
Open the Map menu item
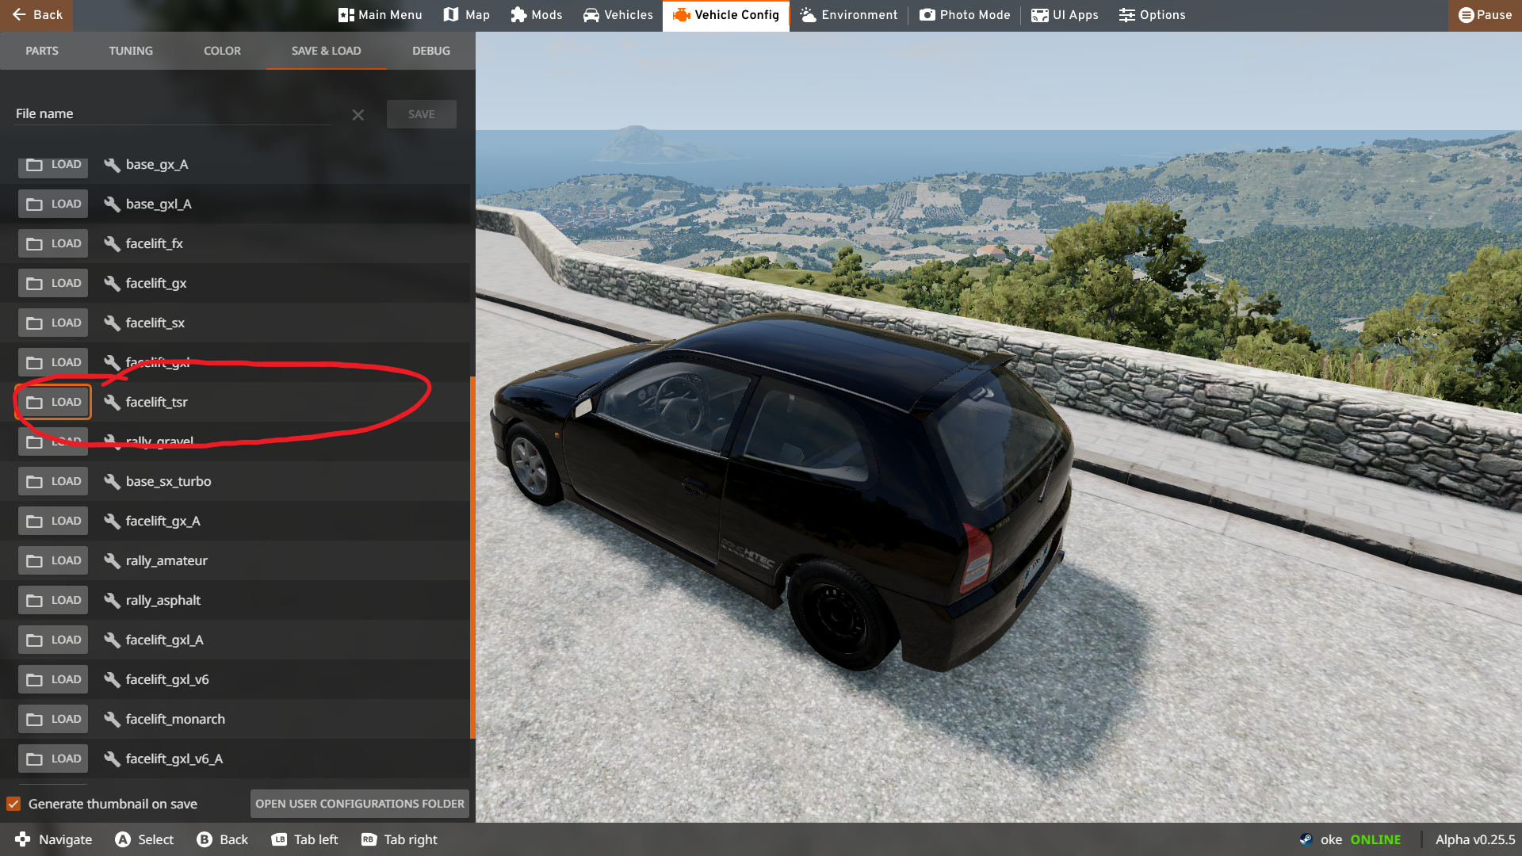pos(467,15)
